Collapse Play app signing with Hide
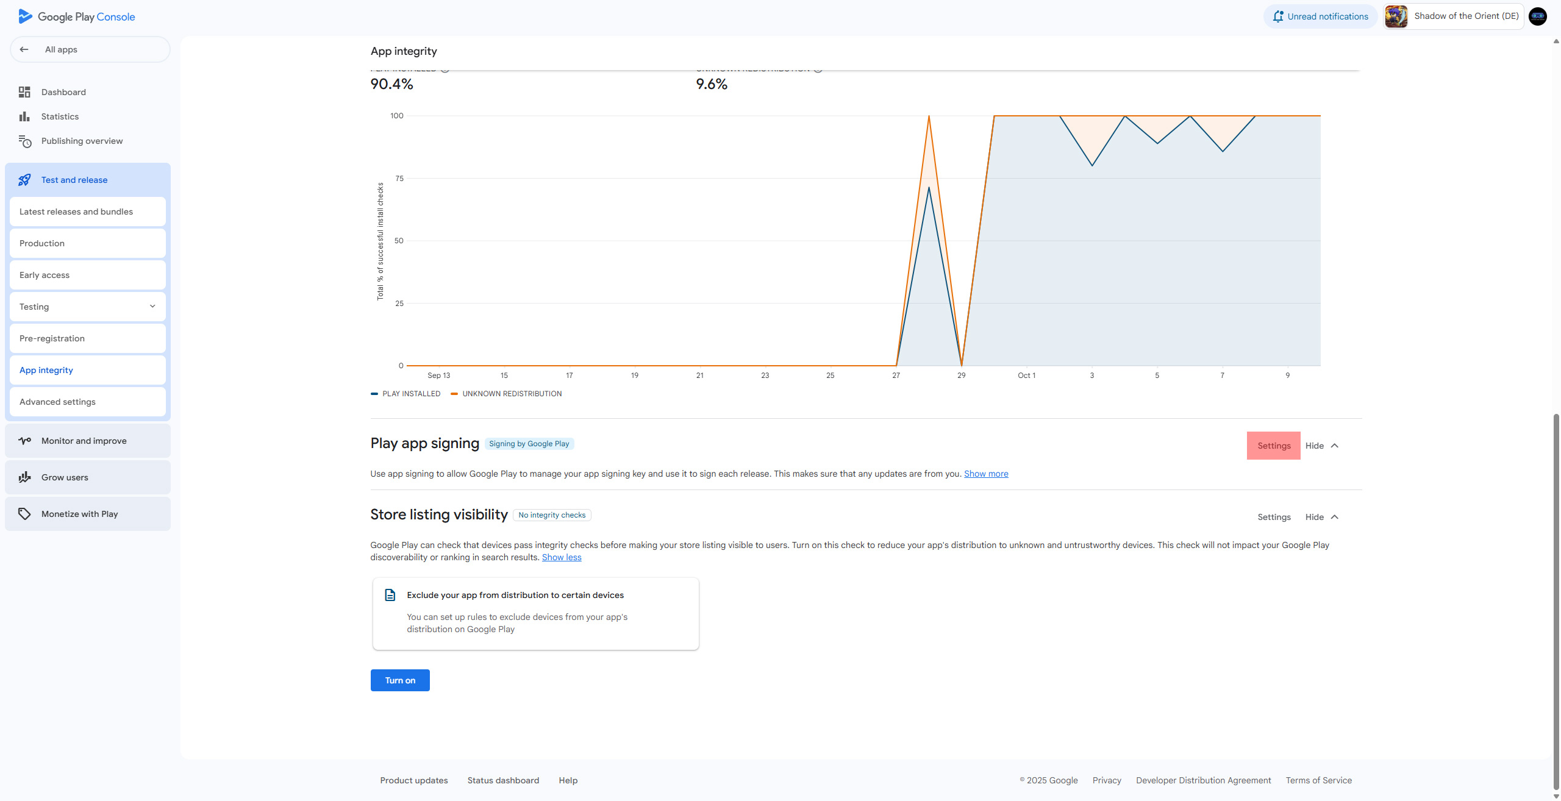 [1321, 446]
